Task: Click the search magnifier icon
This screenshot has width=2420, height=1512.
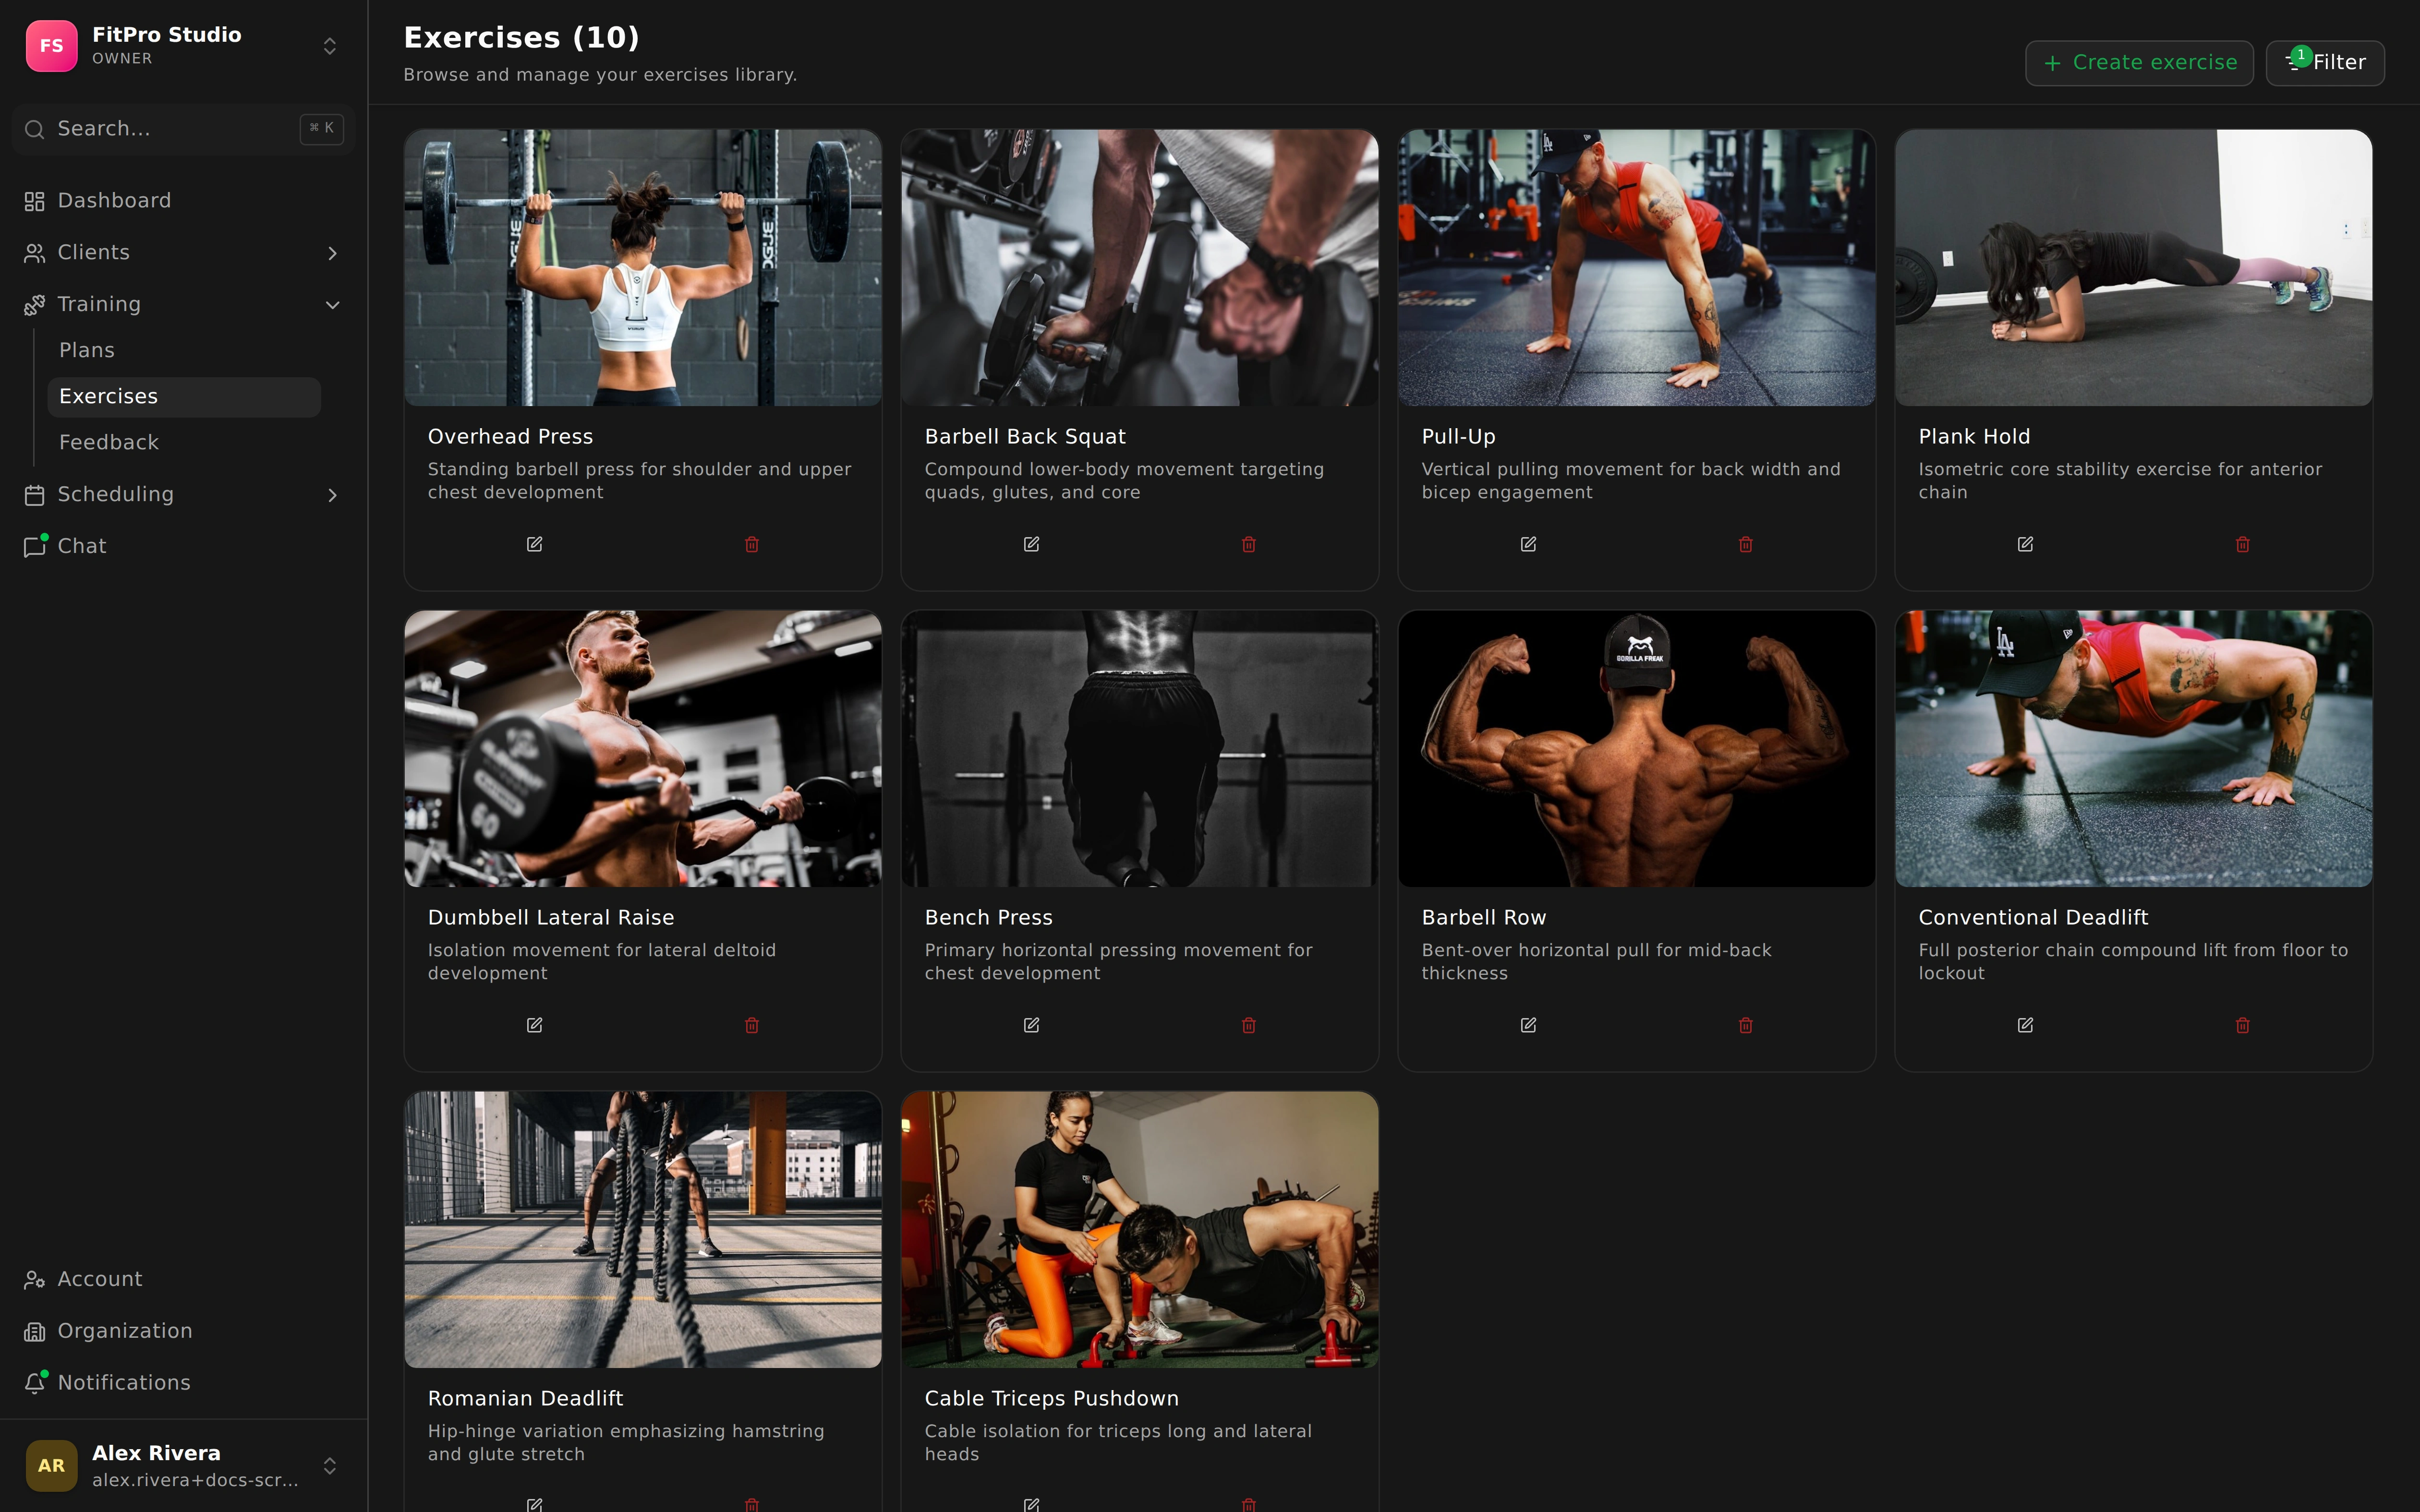Action: pyautogui.click(x=34, y=129)
